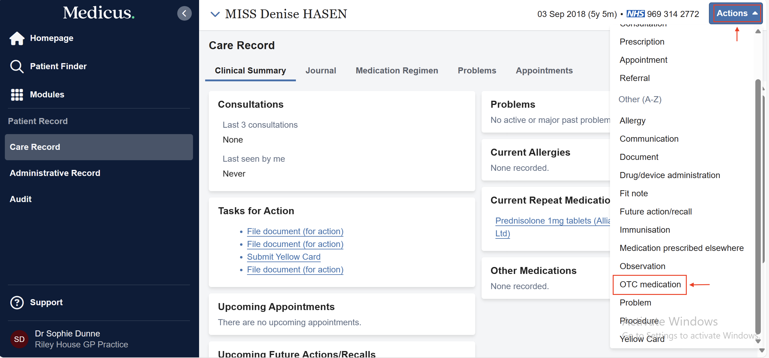Screen dimensions: 769x358
Task: Click the Support question mark icon
Action: pos(17,302)
